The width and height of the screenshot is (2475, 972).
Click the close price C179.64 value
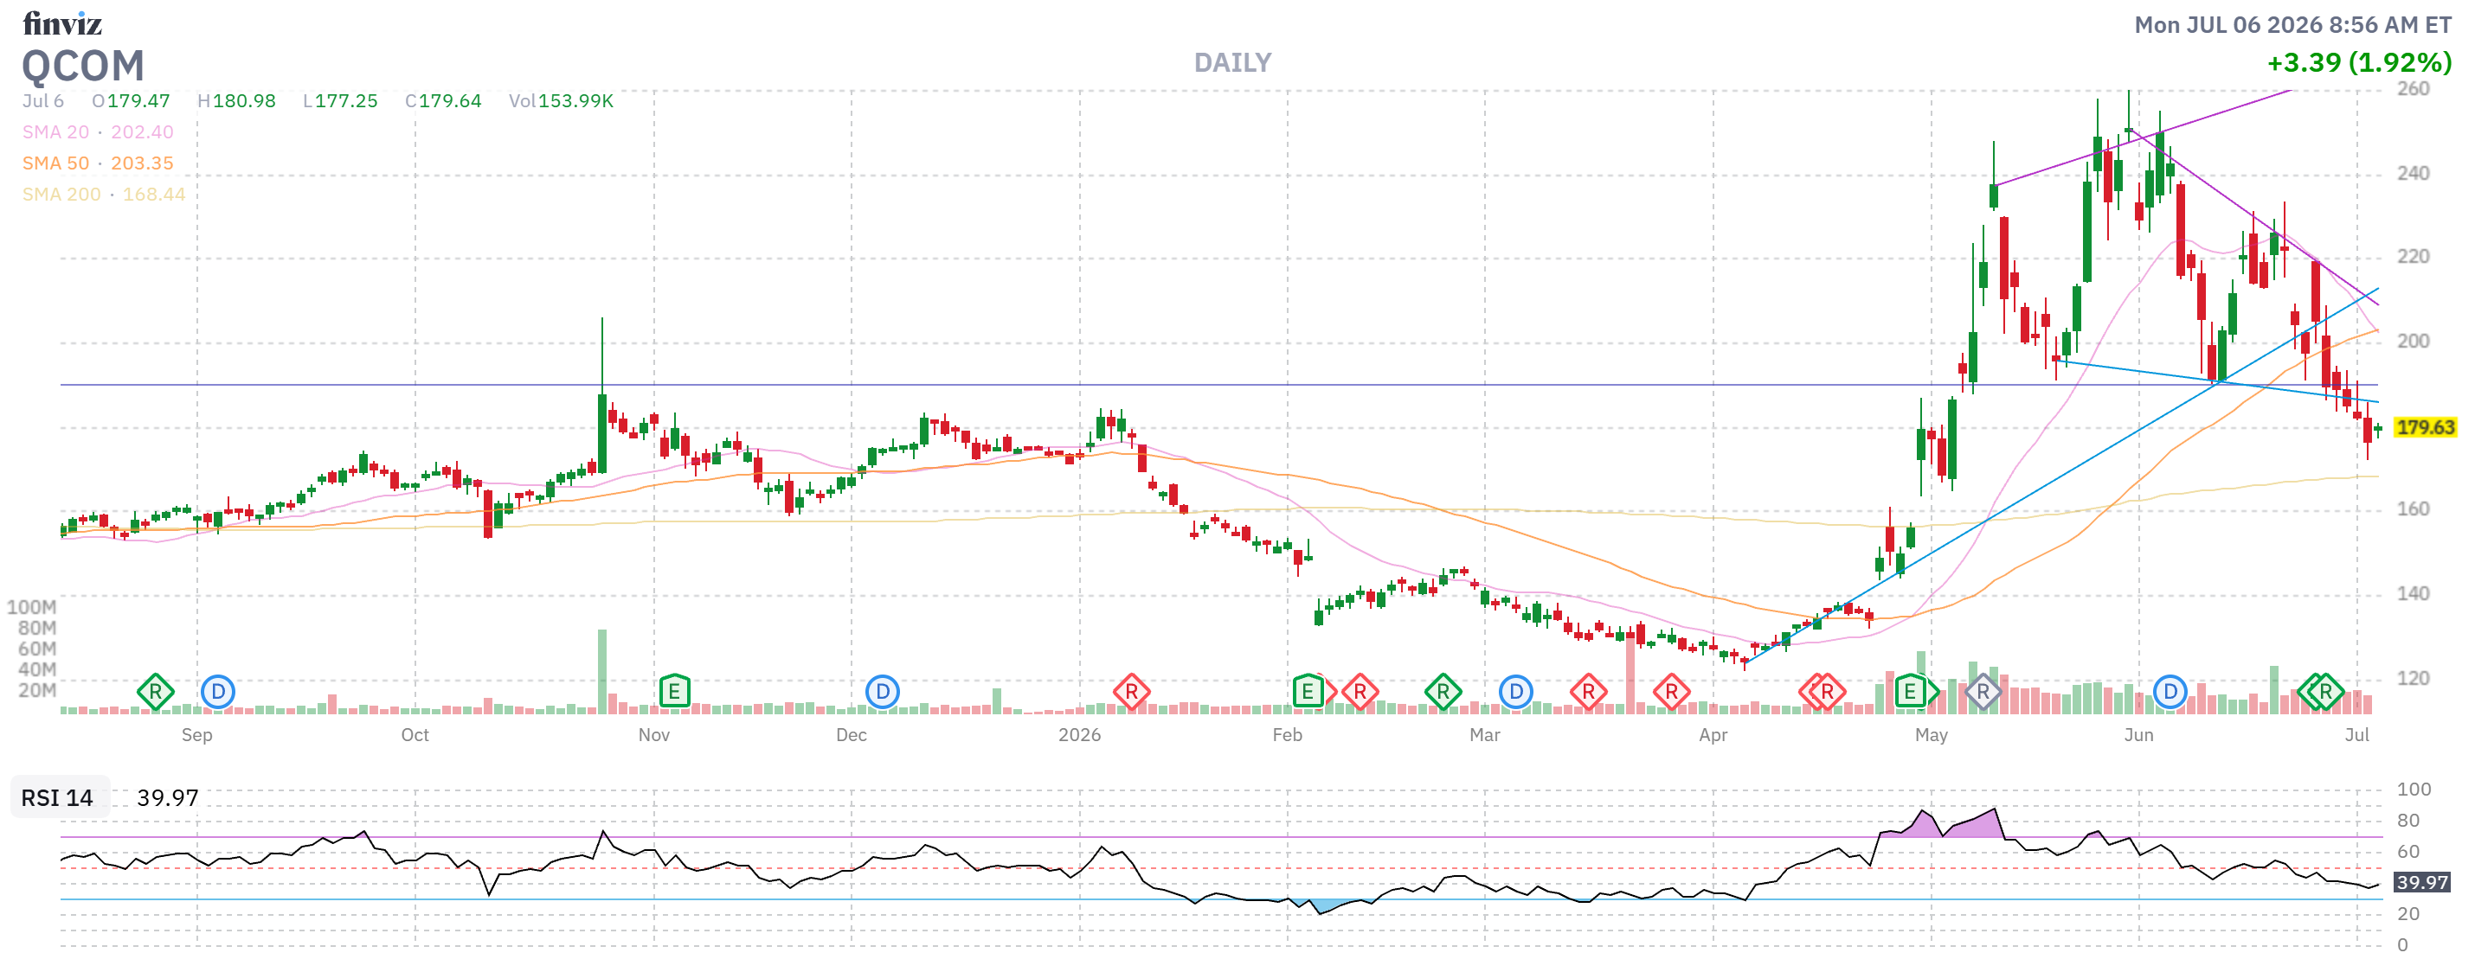pos(443,101)
